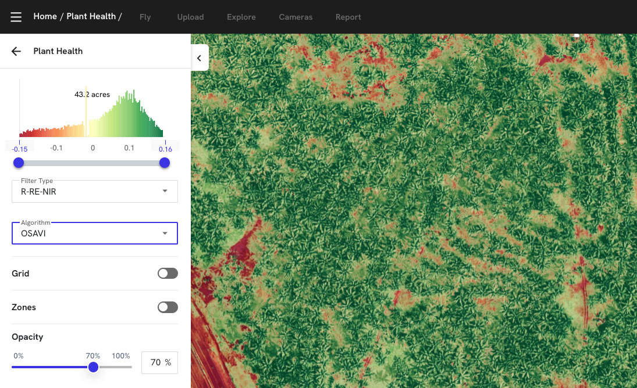Click the Plant Health breadcrumb link
637x388 pixels.
point(91,16)
